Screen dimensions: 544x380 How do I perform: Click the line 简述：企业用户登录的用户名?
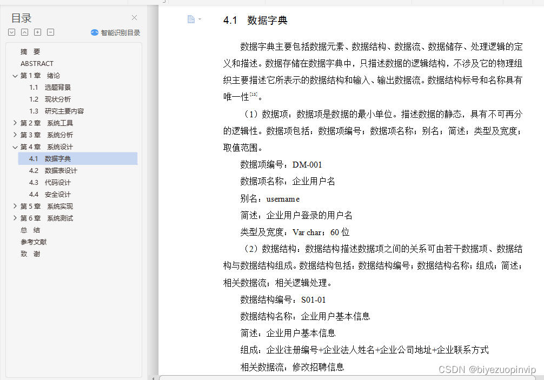pyautogui.click(x=296, y=215)
